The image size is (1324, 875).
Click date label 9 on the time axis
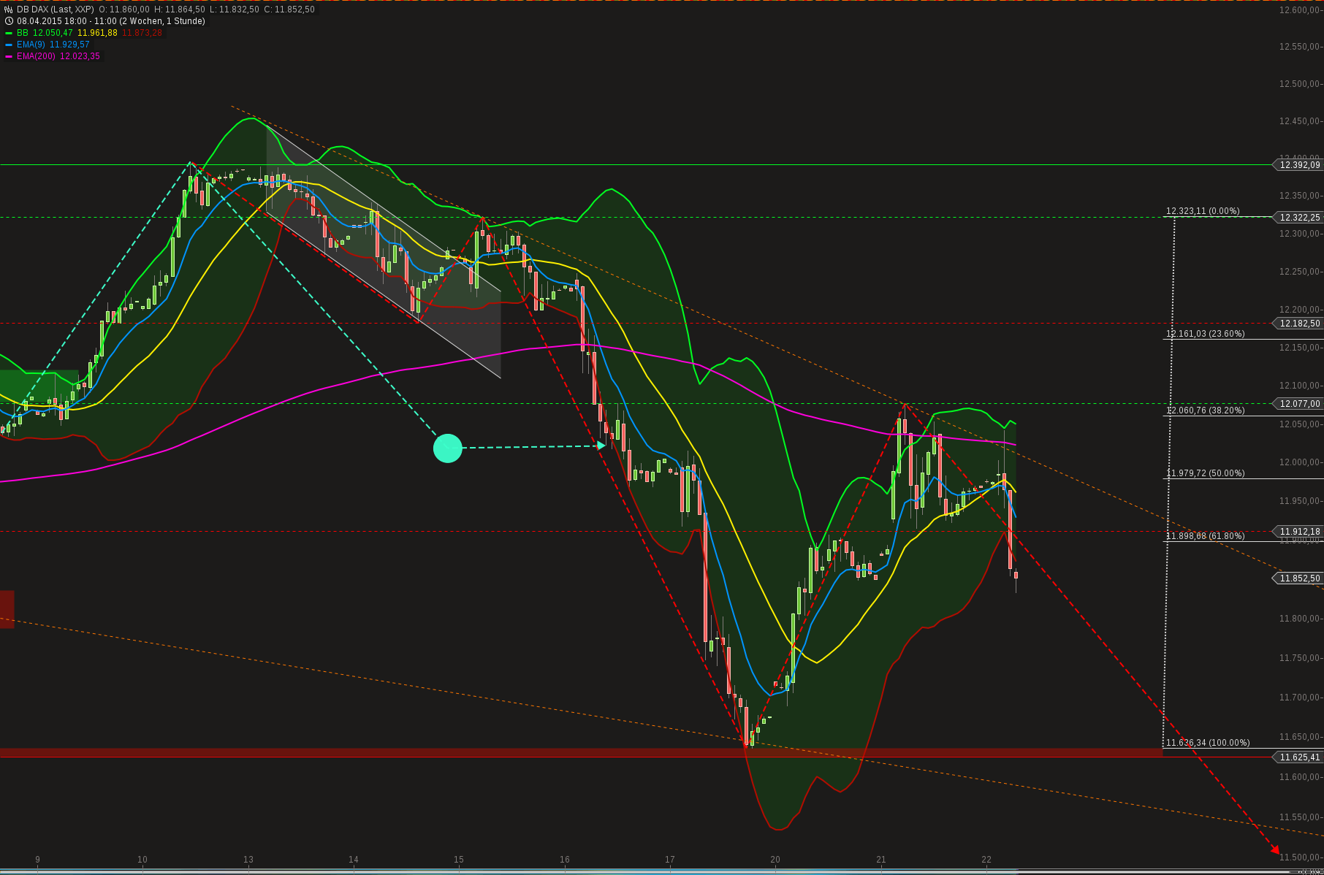[37, 860]
